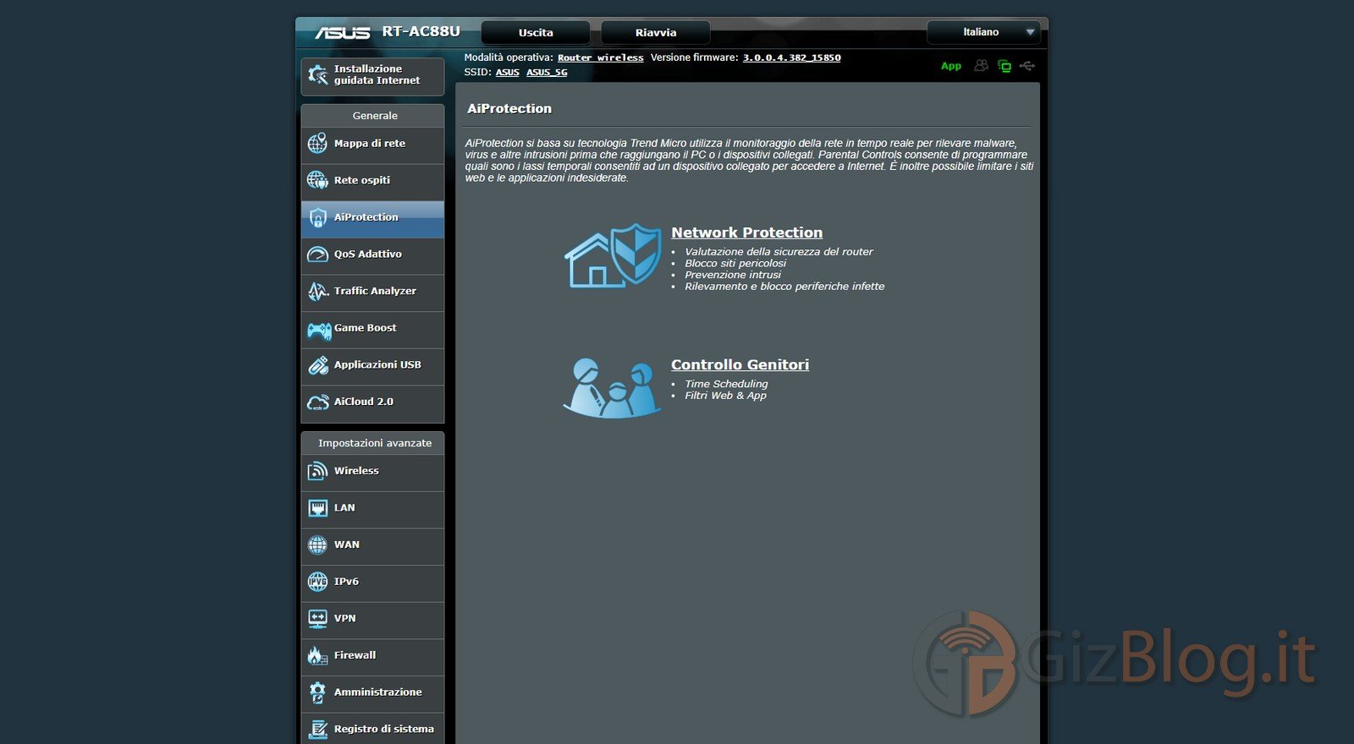This screenshot has height=744, width=1354.
Task: Click the ASUS SSID link
Action: (x=508, y=73)
